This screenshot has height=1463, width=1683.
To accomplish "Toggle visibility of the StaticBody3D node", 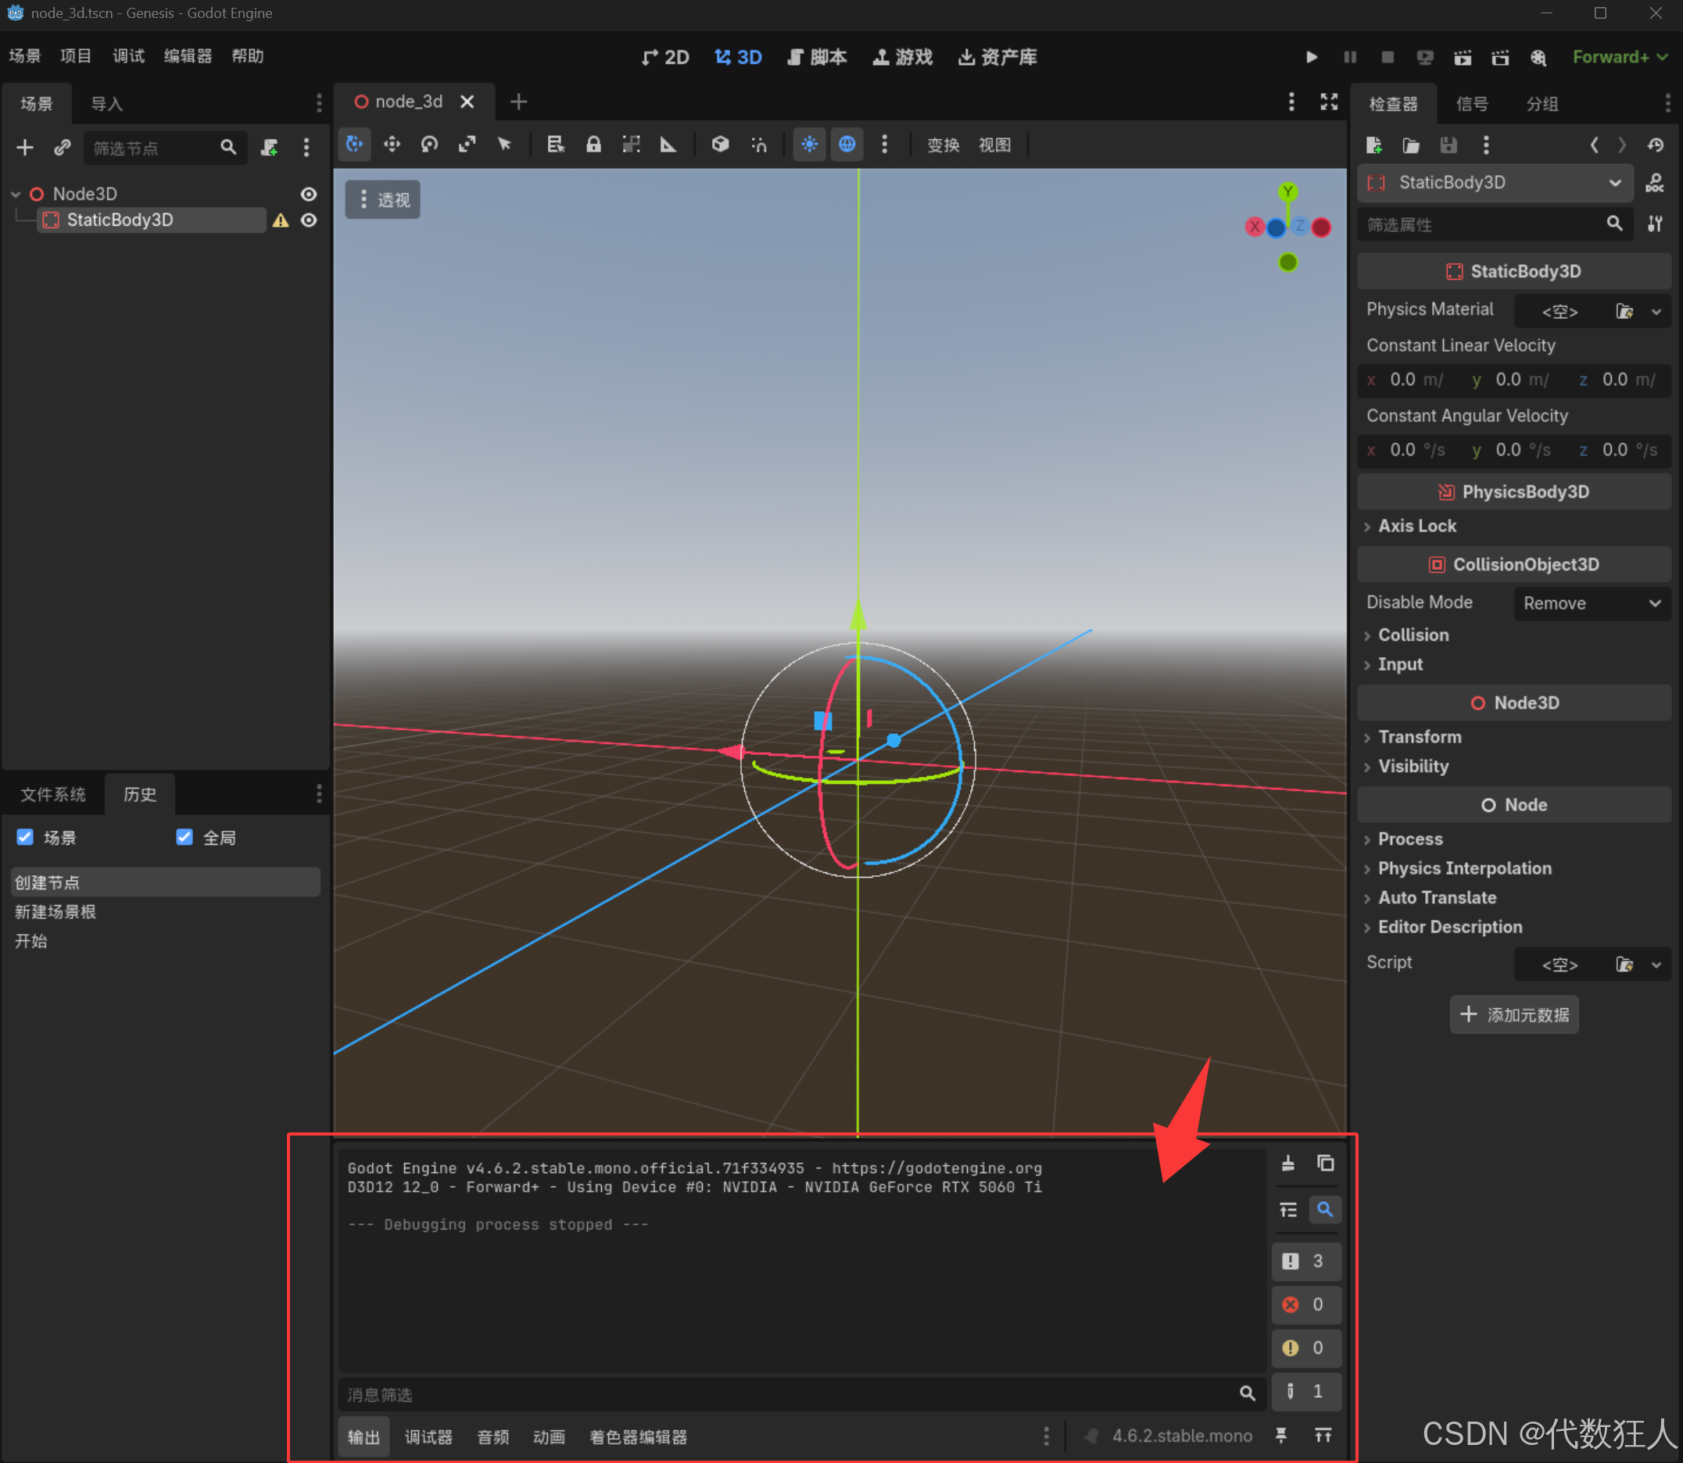I will [309, 220].
